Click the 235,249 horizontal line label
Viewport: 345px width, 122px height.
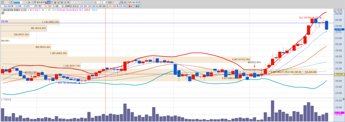coord(4,21)
